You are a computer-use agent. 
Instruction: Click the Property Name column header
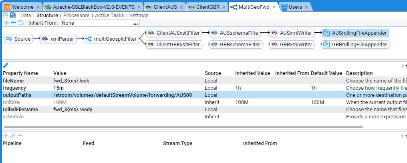click(20, 73)
